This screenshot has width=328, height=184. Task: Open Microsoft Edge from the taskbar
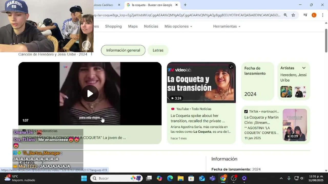[170, 178]
